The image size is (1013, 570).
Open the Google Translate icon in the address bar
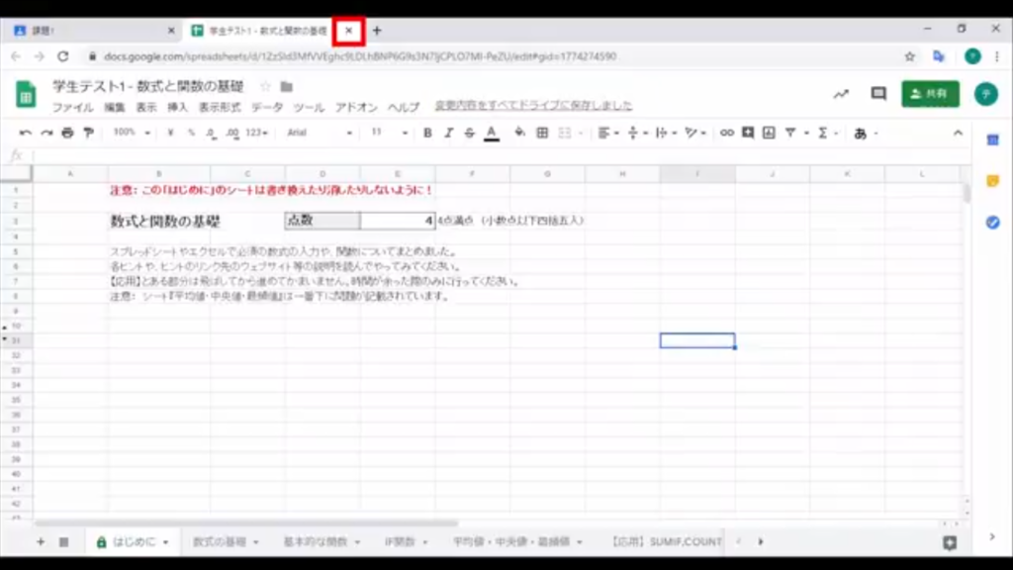pyautogui.click(x=939, y=56)
